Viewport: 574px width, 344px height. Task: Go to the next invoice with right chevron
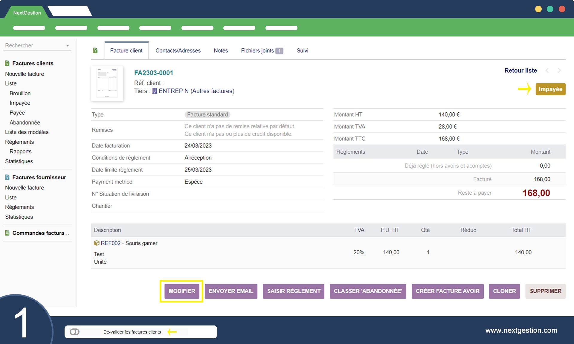(559, 71)
